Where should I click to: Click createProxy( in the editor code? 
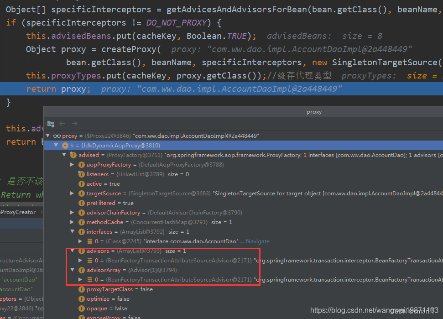coord(131,49)
